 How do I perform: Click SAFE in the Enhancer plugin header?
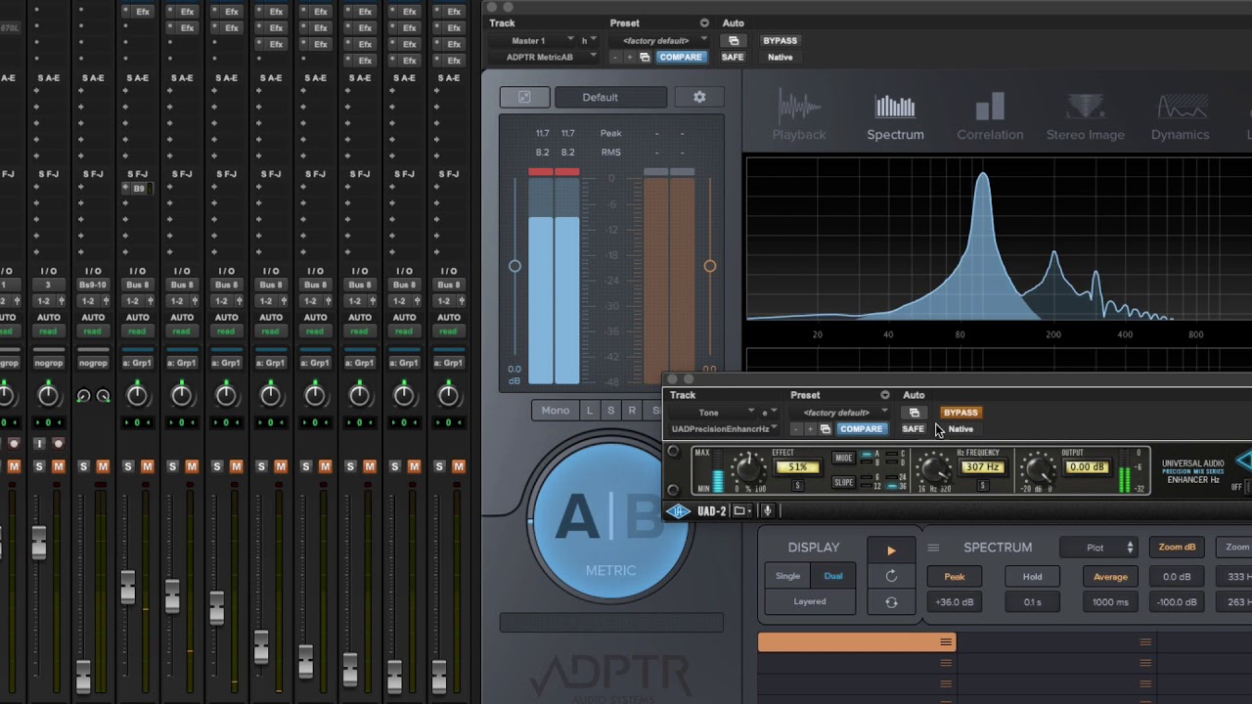coord(913,429)
